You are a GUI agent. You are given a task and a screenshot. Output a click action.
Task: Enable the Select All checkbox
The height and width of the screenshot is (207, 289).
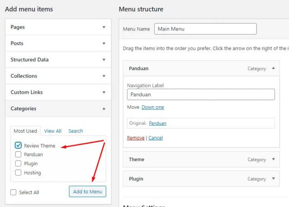tap(13, 192)
